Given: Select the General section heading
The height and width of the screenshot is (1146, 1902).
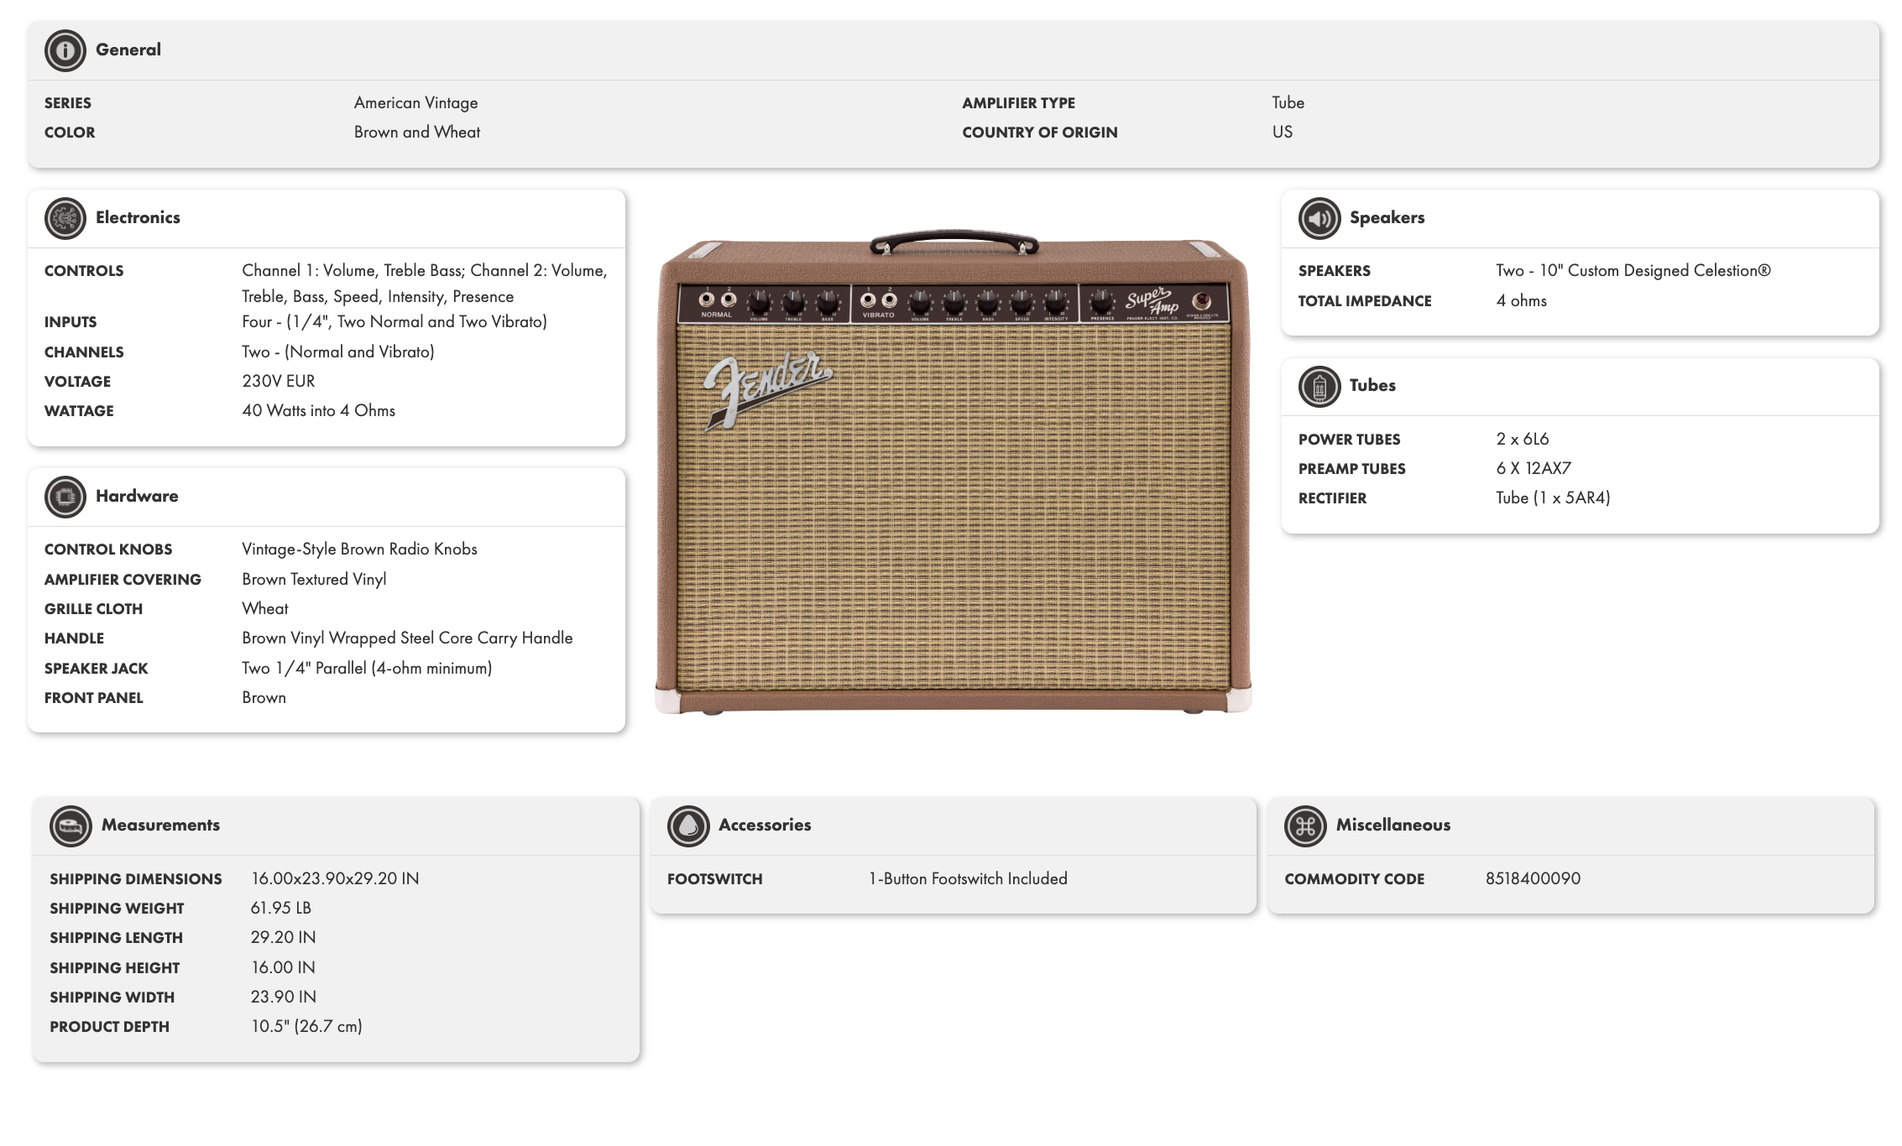Looking at the screenshot, I should pyautogui.click(x=128, y=49).
